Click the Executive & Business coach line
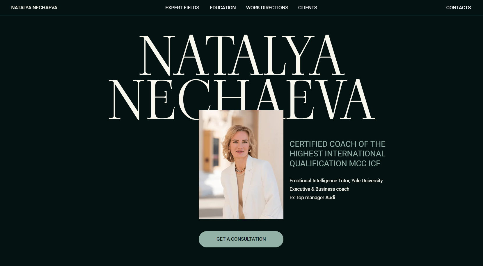This screenshot has width=483, height=266. (319, 189)
